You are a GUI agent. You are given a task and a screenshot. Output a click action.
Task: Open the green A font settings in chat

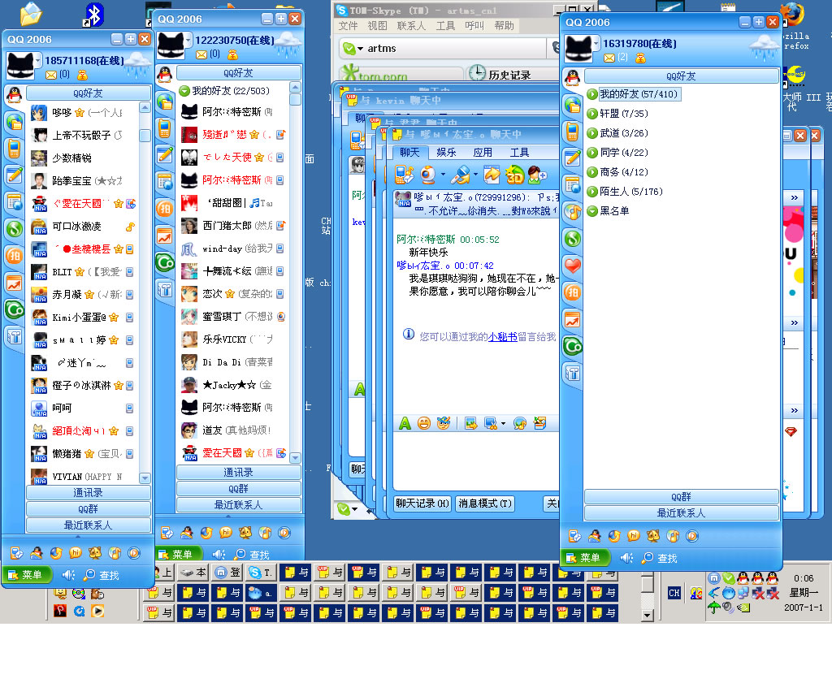click(405, 423)
